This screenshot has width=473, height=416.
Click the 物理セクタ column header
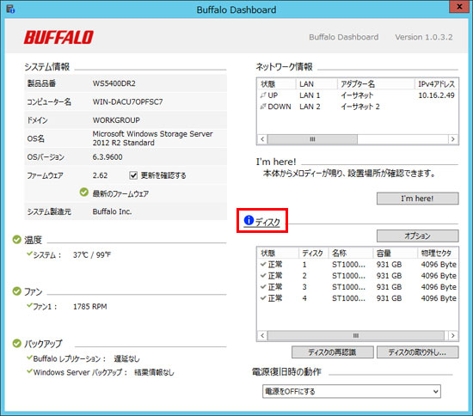(438, 254)
